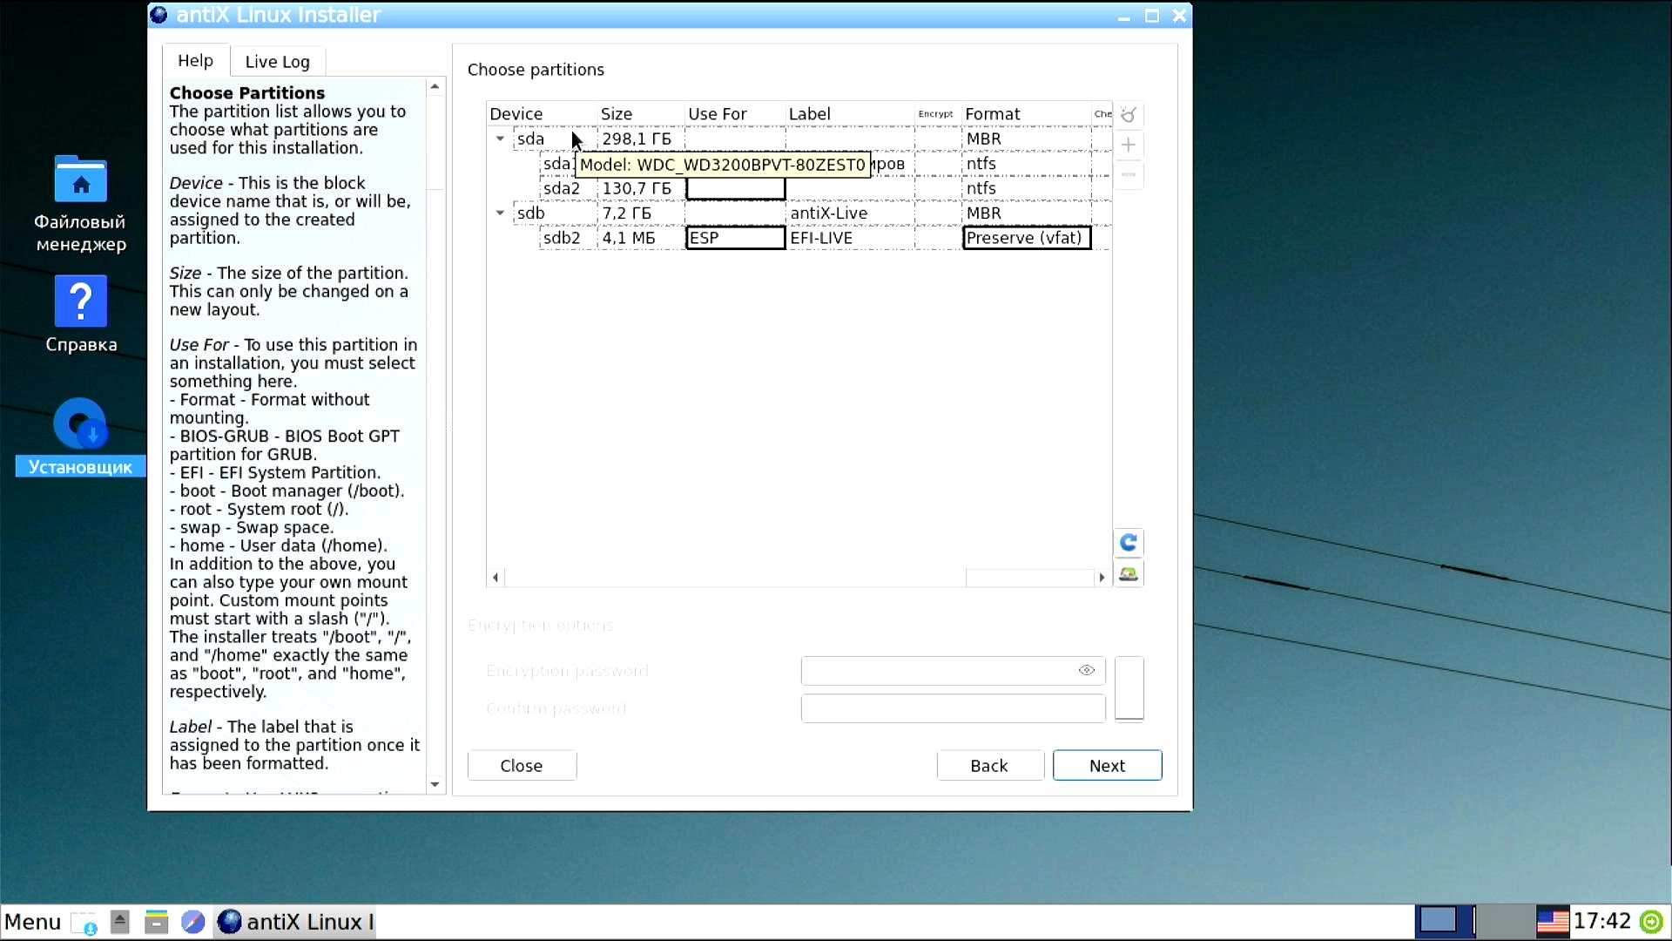1672x941 pixels.
Task: Proceed with the Next button
Action: point(1107,765)
